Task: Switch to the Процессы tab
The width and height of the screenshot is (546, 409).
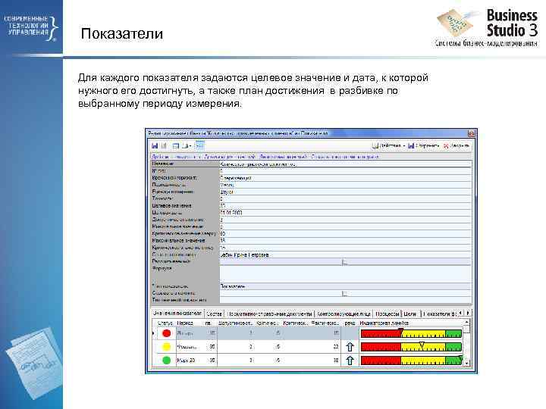Action: [388, 314]
